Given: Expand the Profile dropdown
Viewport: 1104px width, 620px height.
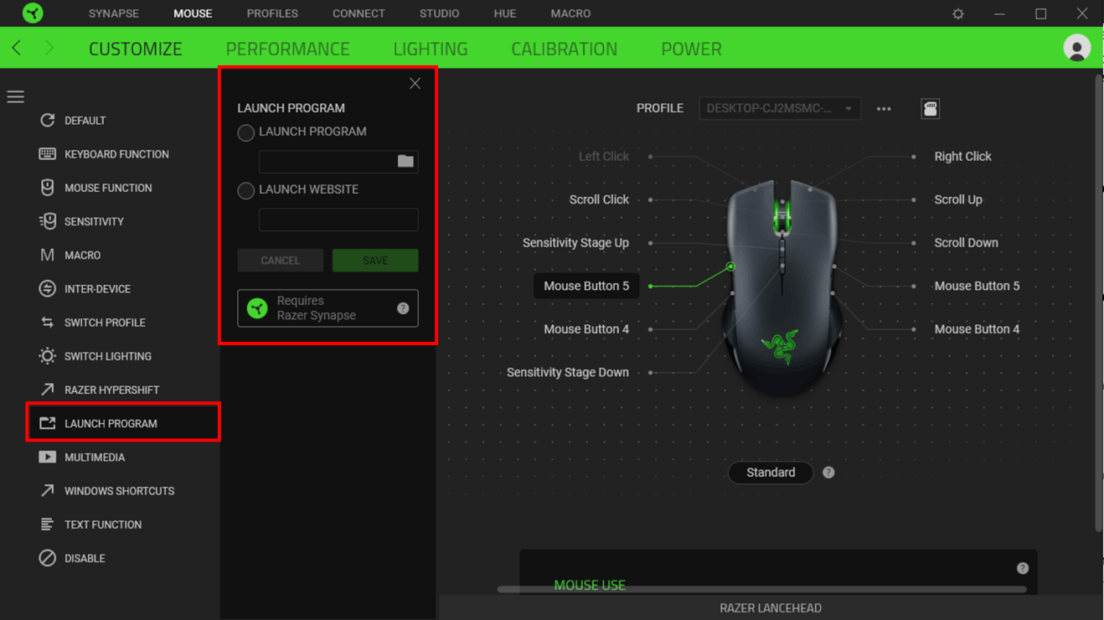Looking at the screenshot, I should (780, 108).
